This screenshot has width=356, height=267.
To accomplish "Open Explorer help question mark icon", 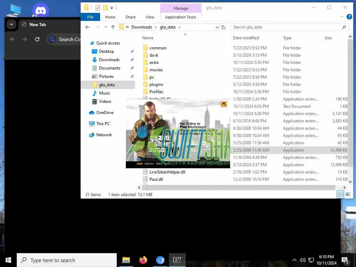I will [x=349, y=17].
